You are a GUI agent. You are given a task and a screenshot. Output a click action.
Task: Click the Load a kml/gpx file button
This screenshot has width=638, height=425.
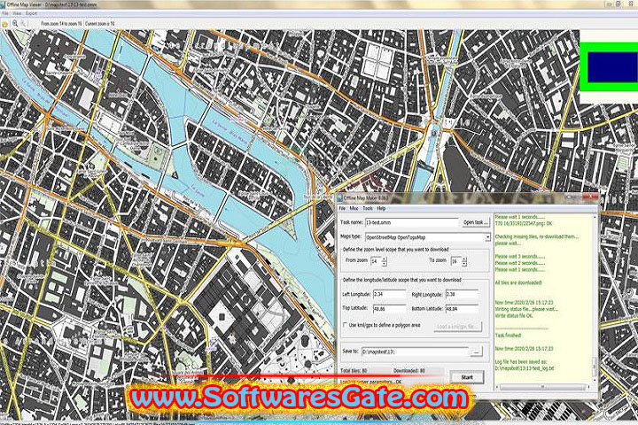click(458, 326)
